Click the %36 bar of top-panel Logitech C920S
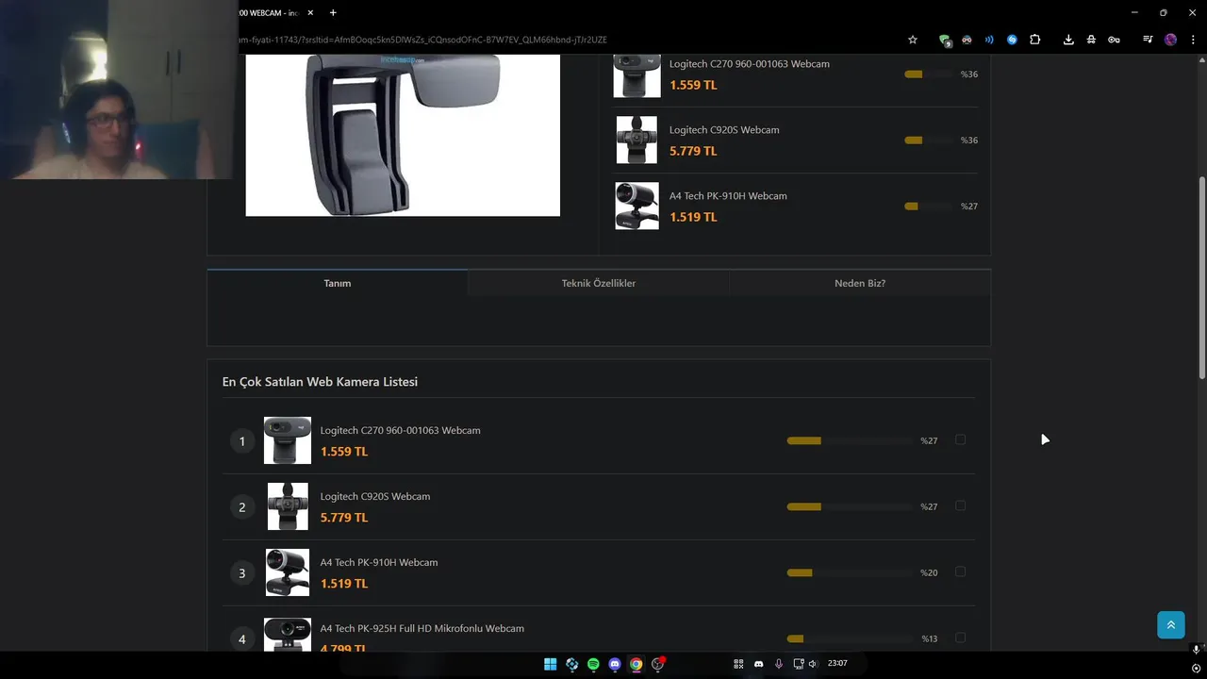The image size is (1207, 679). (x=928, y=140)
